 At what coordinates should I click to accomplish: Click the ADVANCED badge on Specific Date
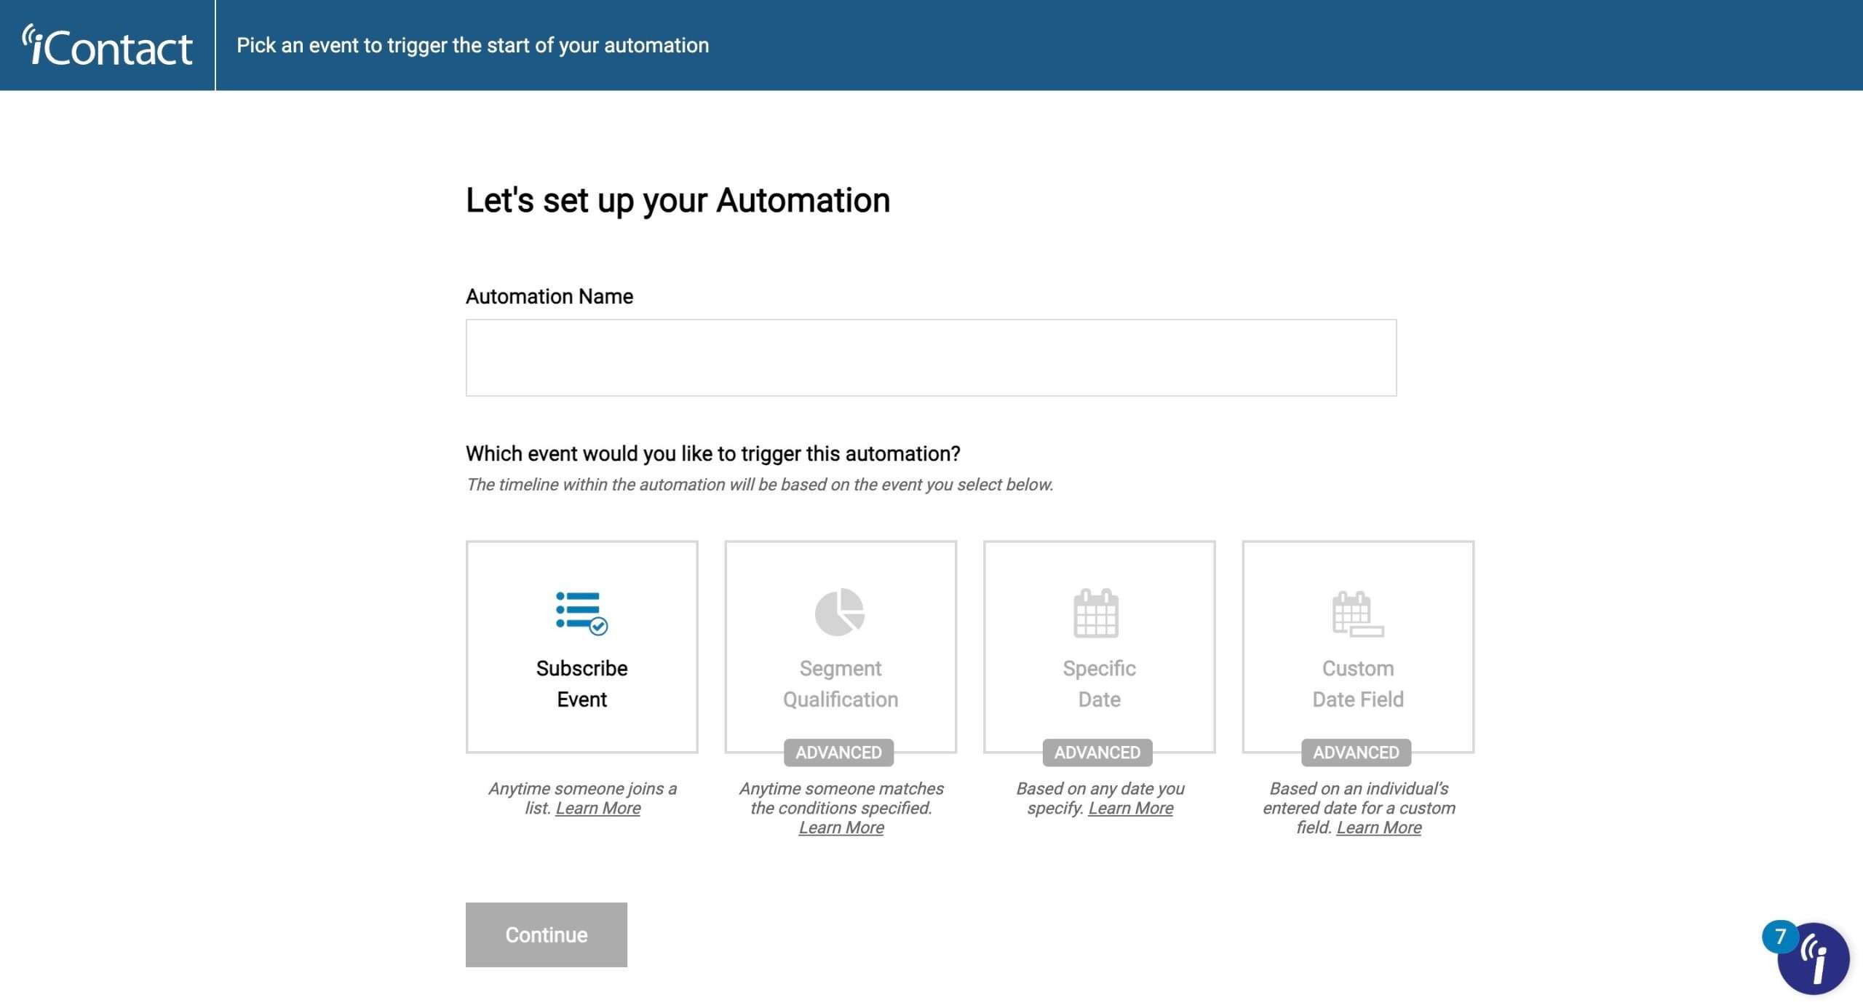click(x=1097, y=753)
